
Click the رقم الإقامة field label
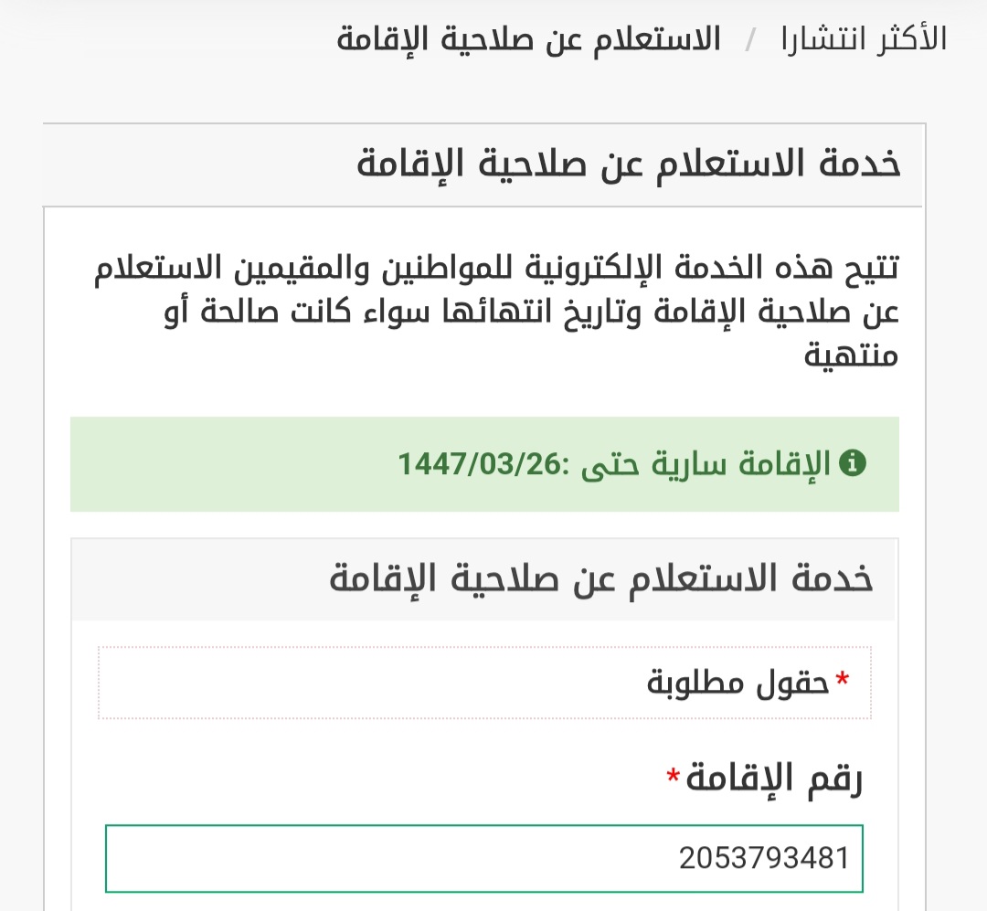[x=777, y=779]
